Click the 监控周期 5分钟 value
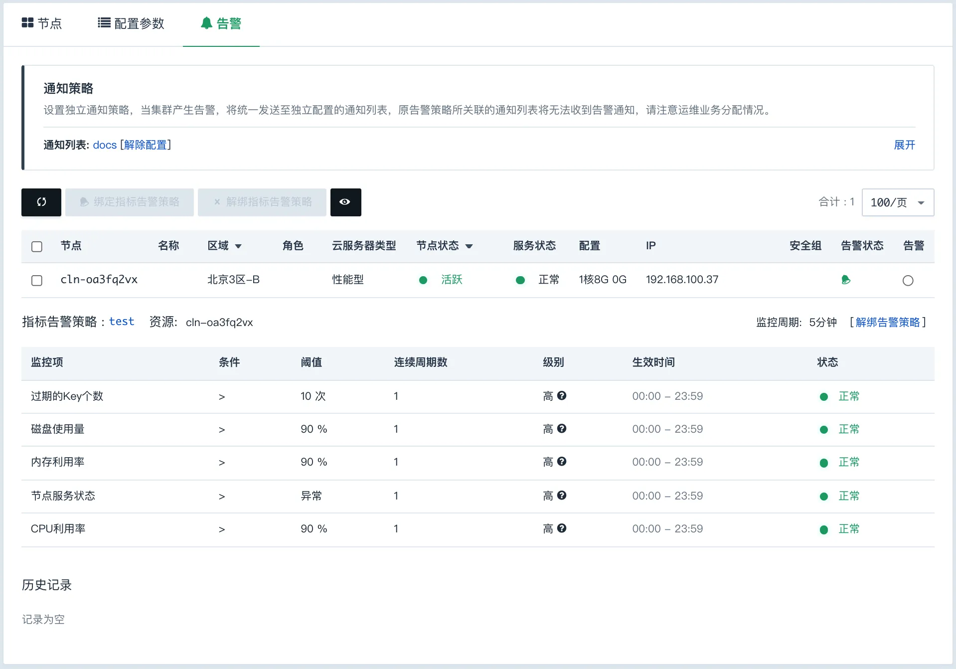This screenshot has width=956, height=669. (823, 322)
